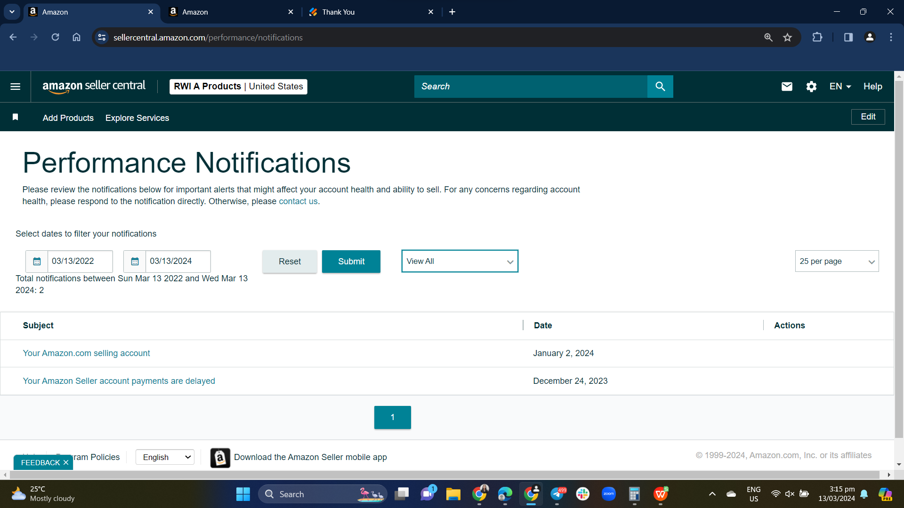This screenshot has width=904, height=508.
Task: Open Slack from the taskbar
Action: pos(582,494)
